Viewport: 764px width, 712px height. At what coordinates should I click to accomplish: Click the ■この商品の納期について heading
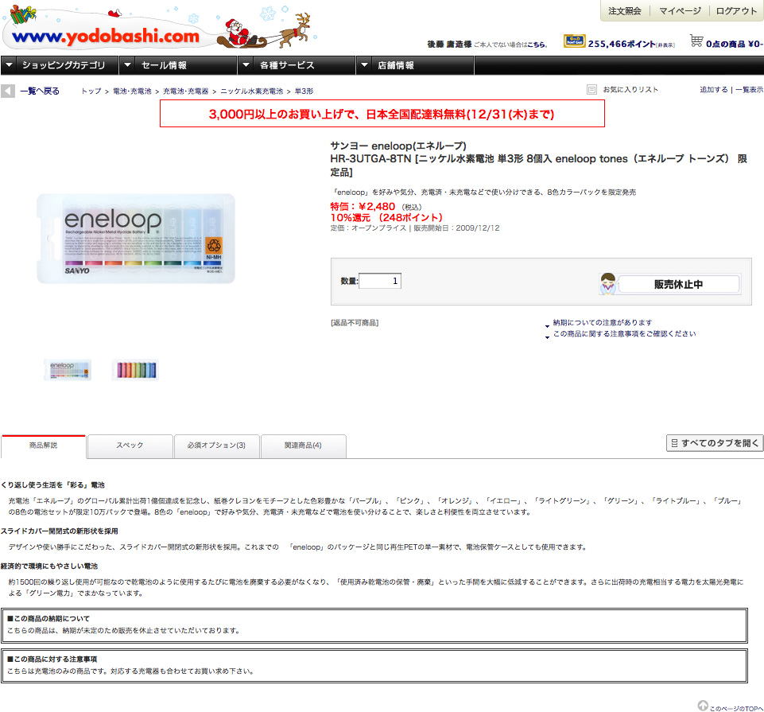(x=48, y=618)
